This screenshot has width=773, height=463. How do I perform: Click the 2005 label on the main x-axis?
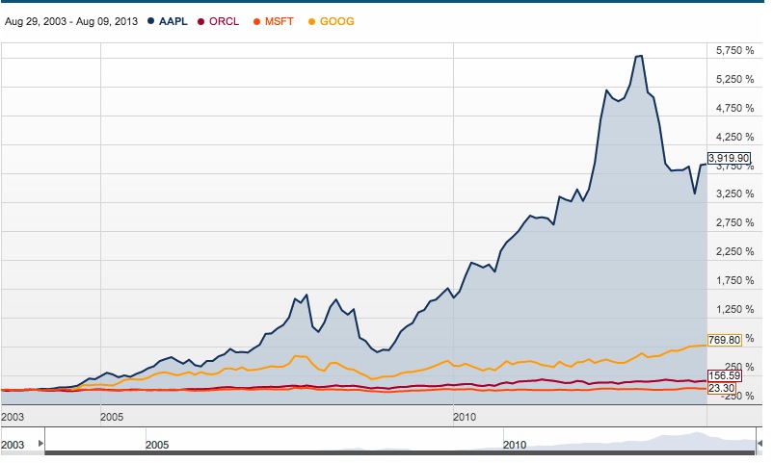[x=112, y=417]
